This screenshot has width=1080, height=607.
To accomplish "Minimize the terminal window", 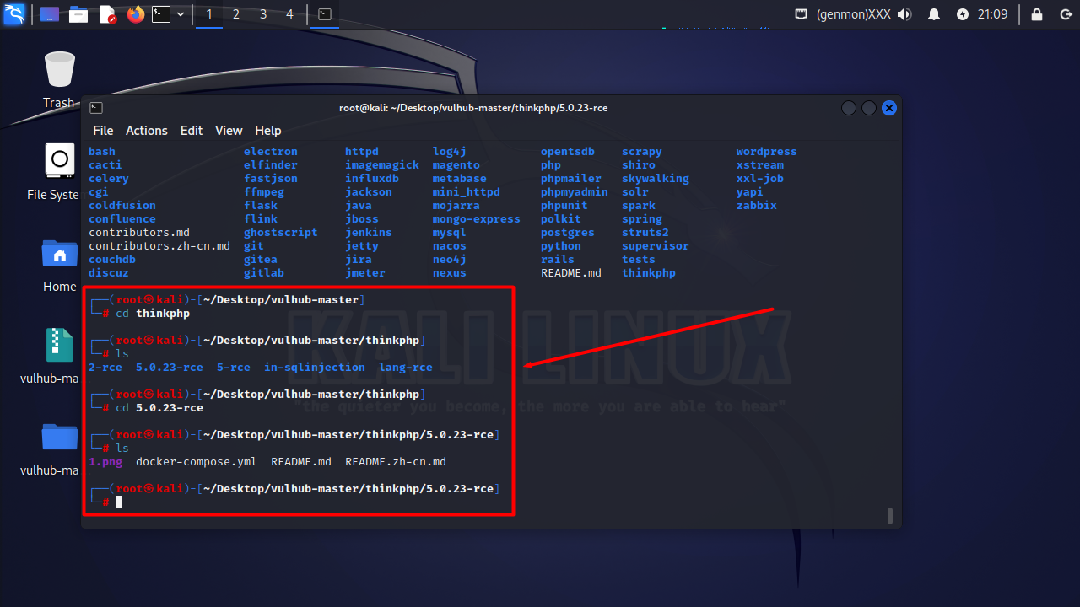I will coord(848,108).
